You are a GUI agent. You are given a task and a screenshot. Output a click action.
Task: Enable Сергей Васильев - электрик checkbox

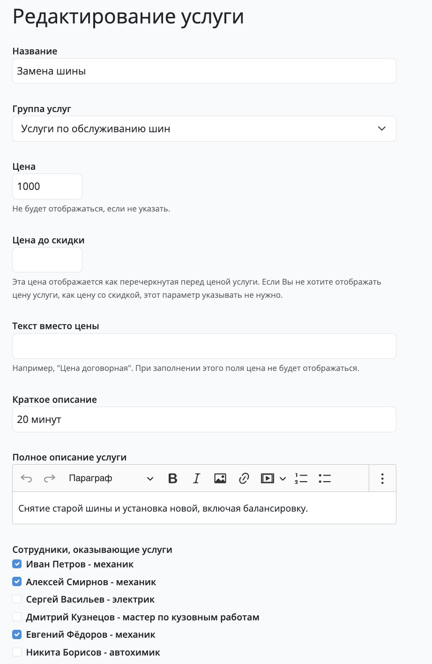[x=17, y=599]
